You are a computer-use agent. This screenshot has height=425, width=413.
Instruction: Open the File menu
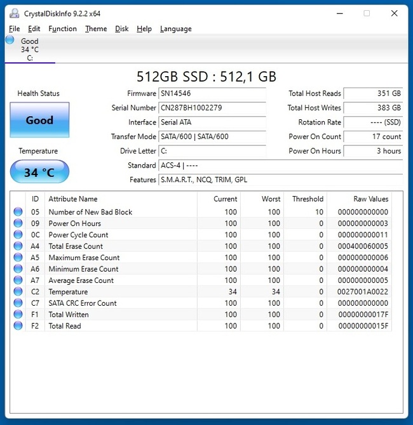[x=15, y=29]
